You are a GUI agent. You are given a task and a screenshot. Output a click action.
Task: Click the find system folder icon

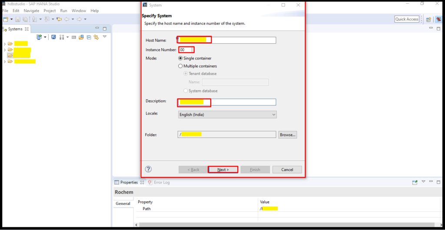[x=81, y=37]
